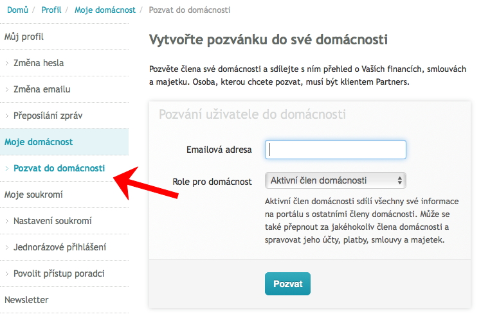This screenshot has height=321, width=490.
Task: Open Moje soukromí sidebar section
Action: coord(33,195)
